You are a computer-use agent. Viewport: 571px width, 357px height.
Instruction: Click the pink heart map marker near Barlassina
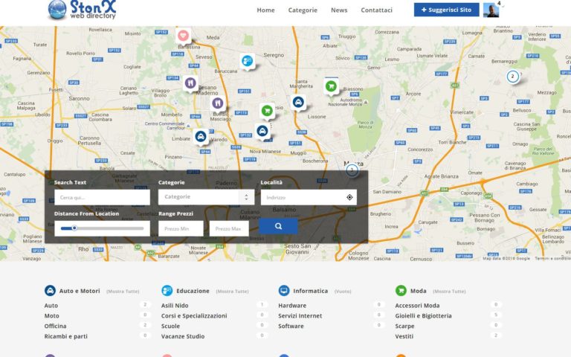point(183,36)
